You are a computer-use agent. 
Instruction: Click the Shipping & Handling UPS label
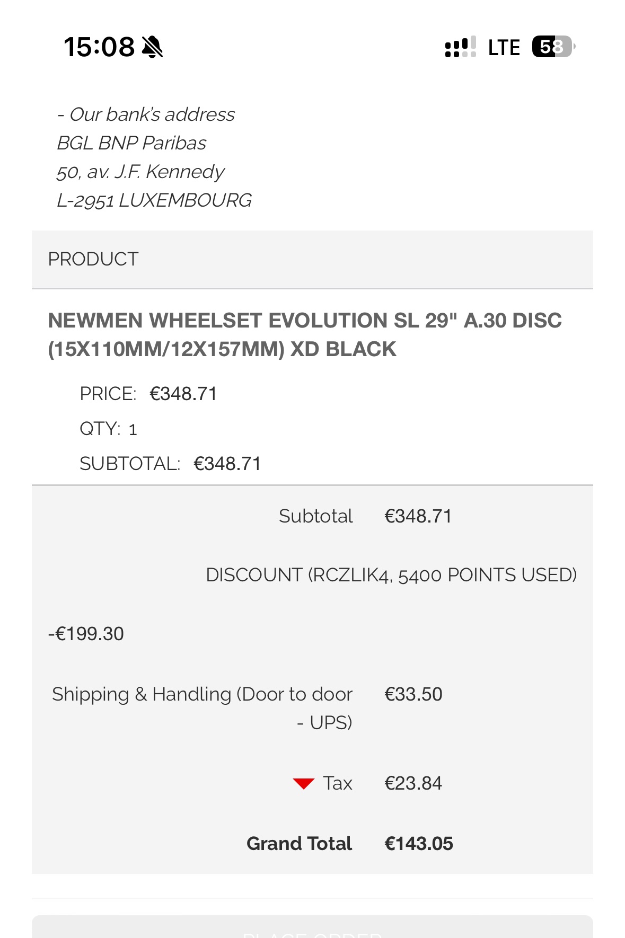click(202, 708)
